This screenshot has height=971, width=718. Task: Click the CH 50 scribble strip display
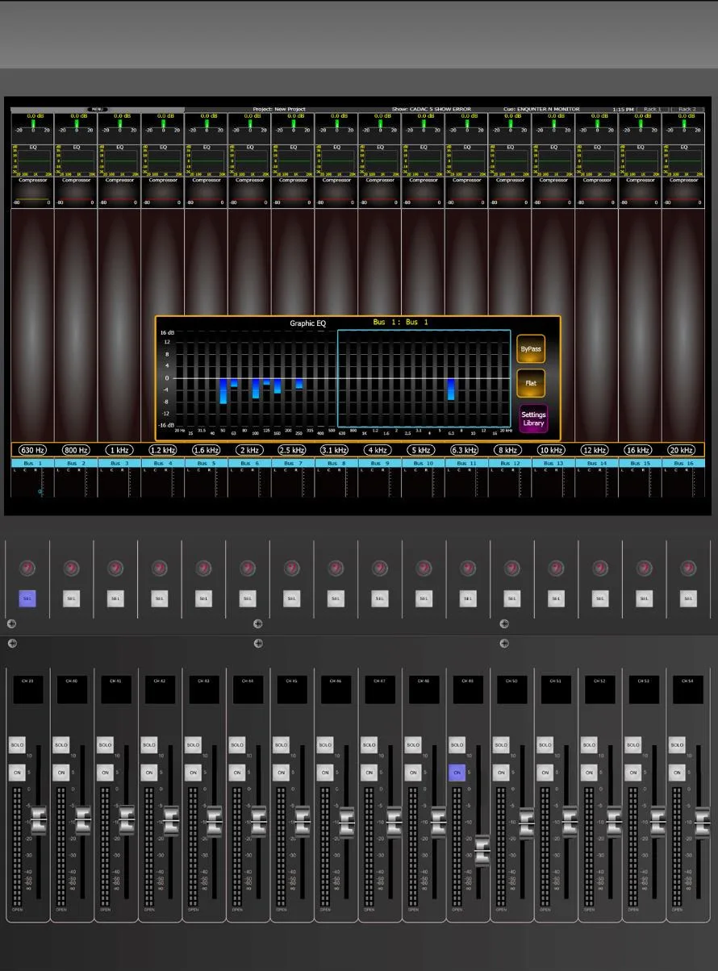click(512, 689)
